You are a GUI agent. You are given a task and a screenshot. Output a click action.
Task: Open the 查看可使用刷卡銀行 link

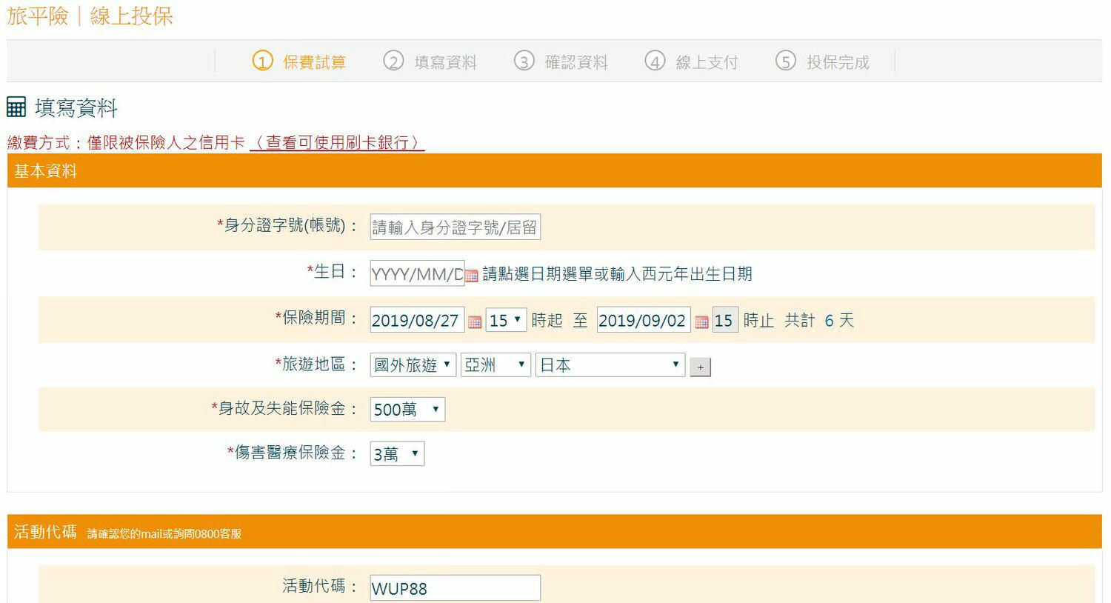click(x=337, y=142)
